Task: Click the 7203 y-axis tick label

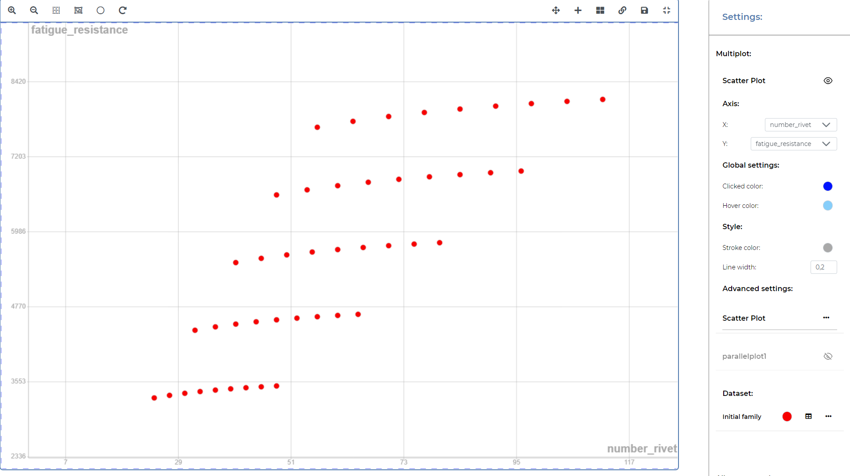Action: click(x=18, y=156)
